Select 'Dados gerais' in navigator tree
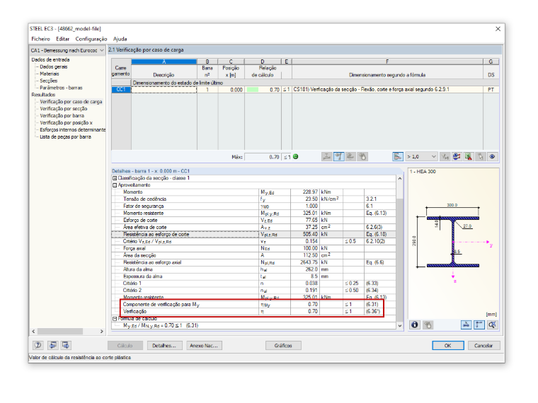Image resolution: width=538 pixels, height=403 pixels. [x=54, y=67]
